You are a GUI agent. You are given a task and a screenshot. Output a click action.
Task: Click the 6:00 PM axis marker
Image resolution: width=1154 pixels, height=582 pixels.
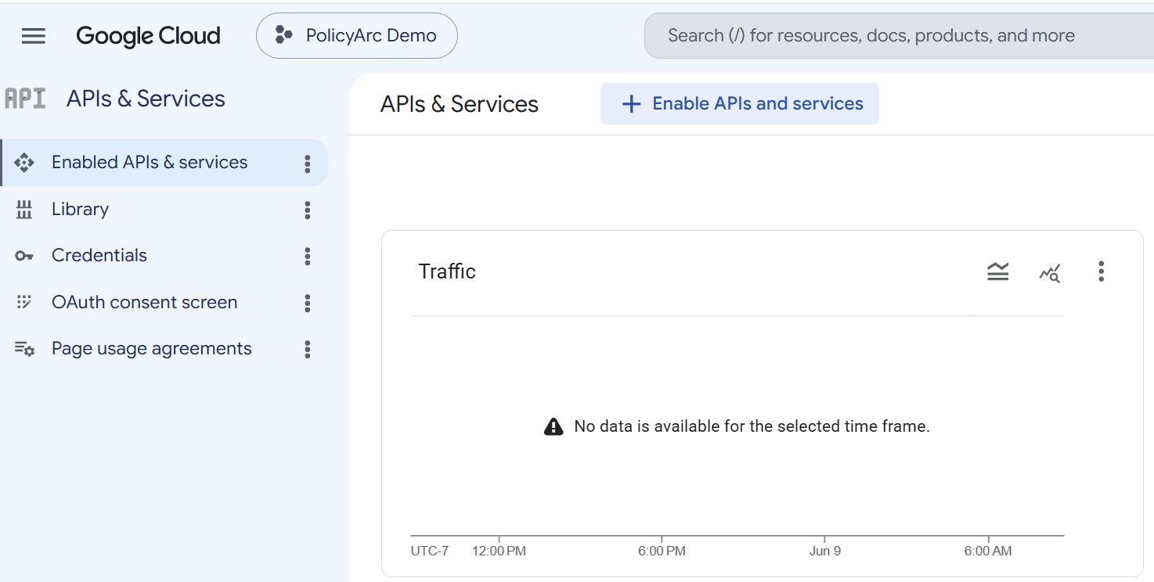(662, 551)
